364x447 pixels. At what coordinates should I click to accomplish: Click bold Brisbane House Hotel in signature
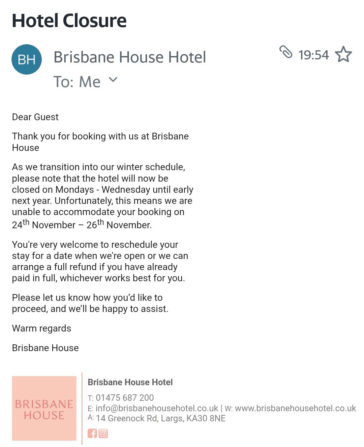(130, 382)
